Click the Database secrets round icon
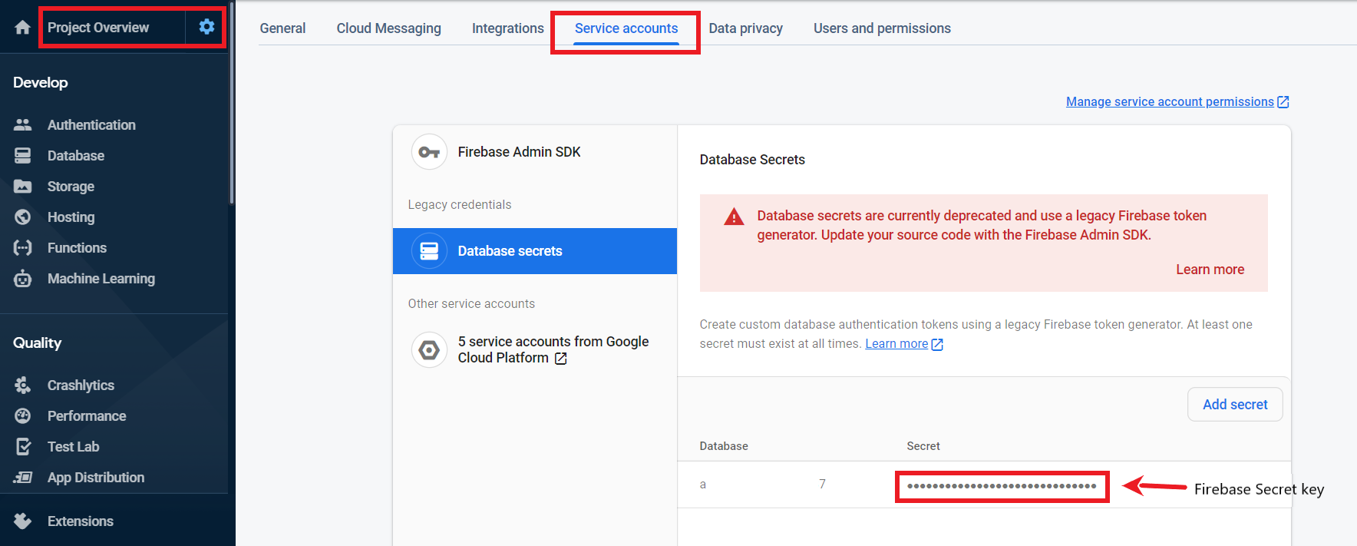1357x546 pixels. pos(429,251)
